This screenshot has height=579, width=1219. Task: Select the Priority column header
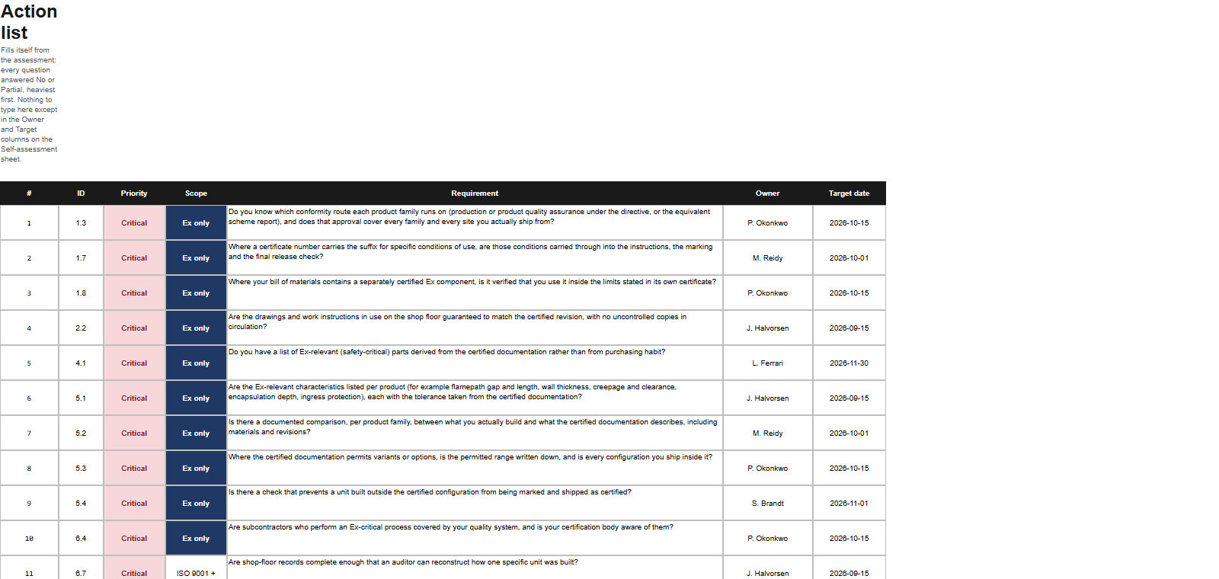134,194
